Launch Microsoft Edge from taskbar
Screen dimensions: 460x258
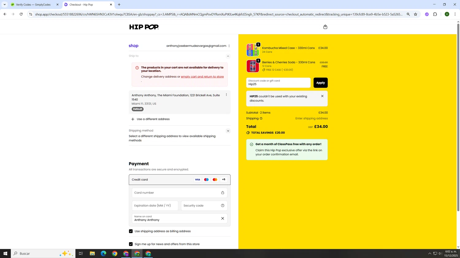click(103, 253)
